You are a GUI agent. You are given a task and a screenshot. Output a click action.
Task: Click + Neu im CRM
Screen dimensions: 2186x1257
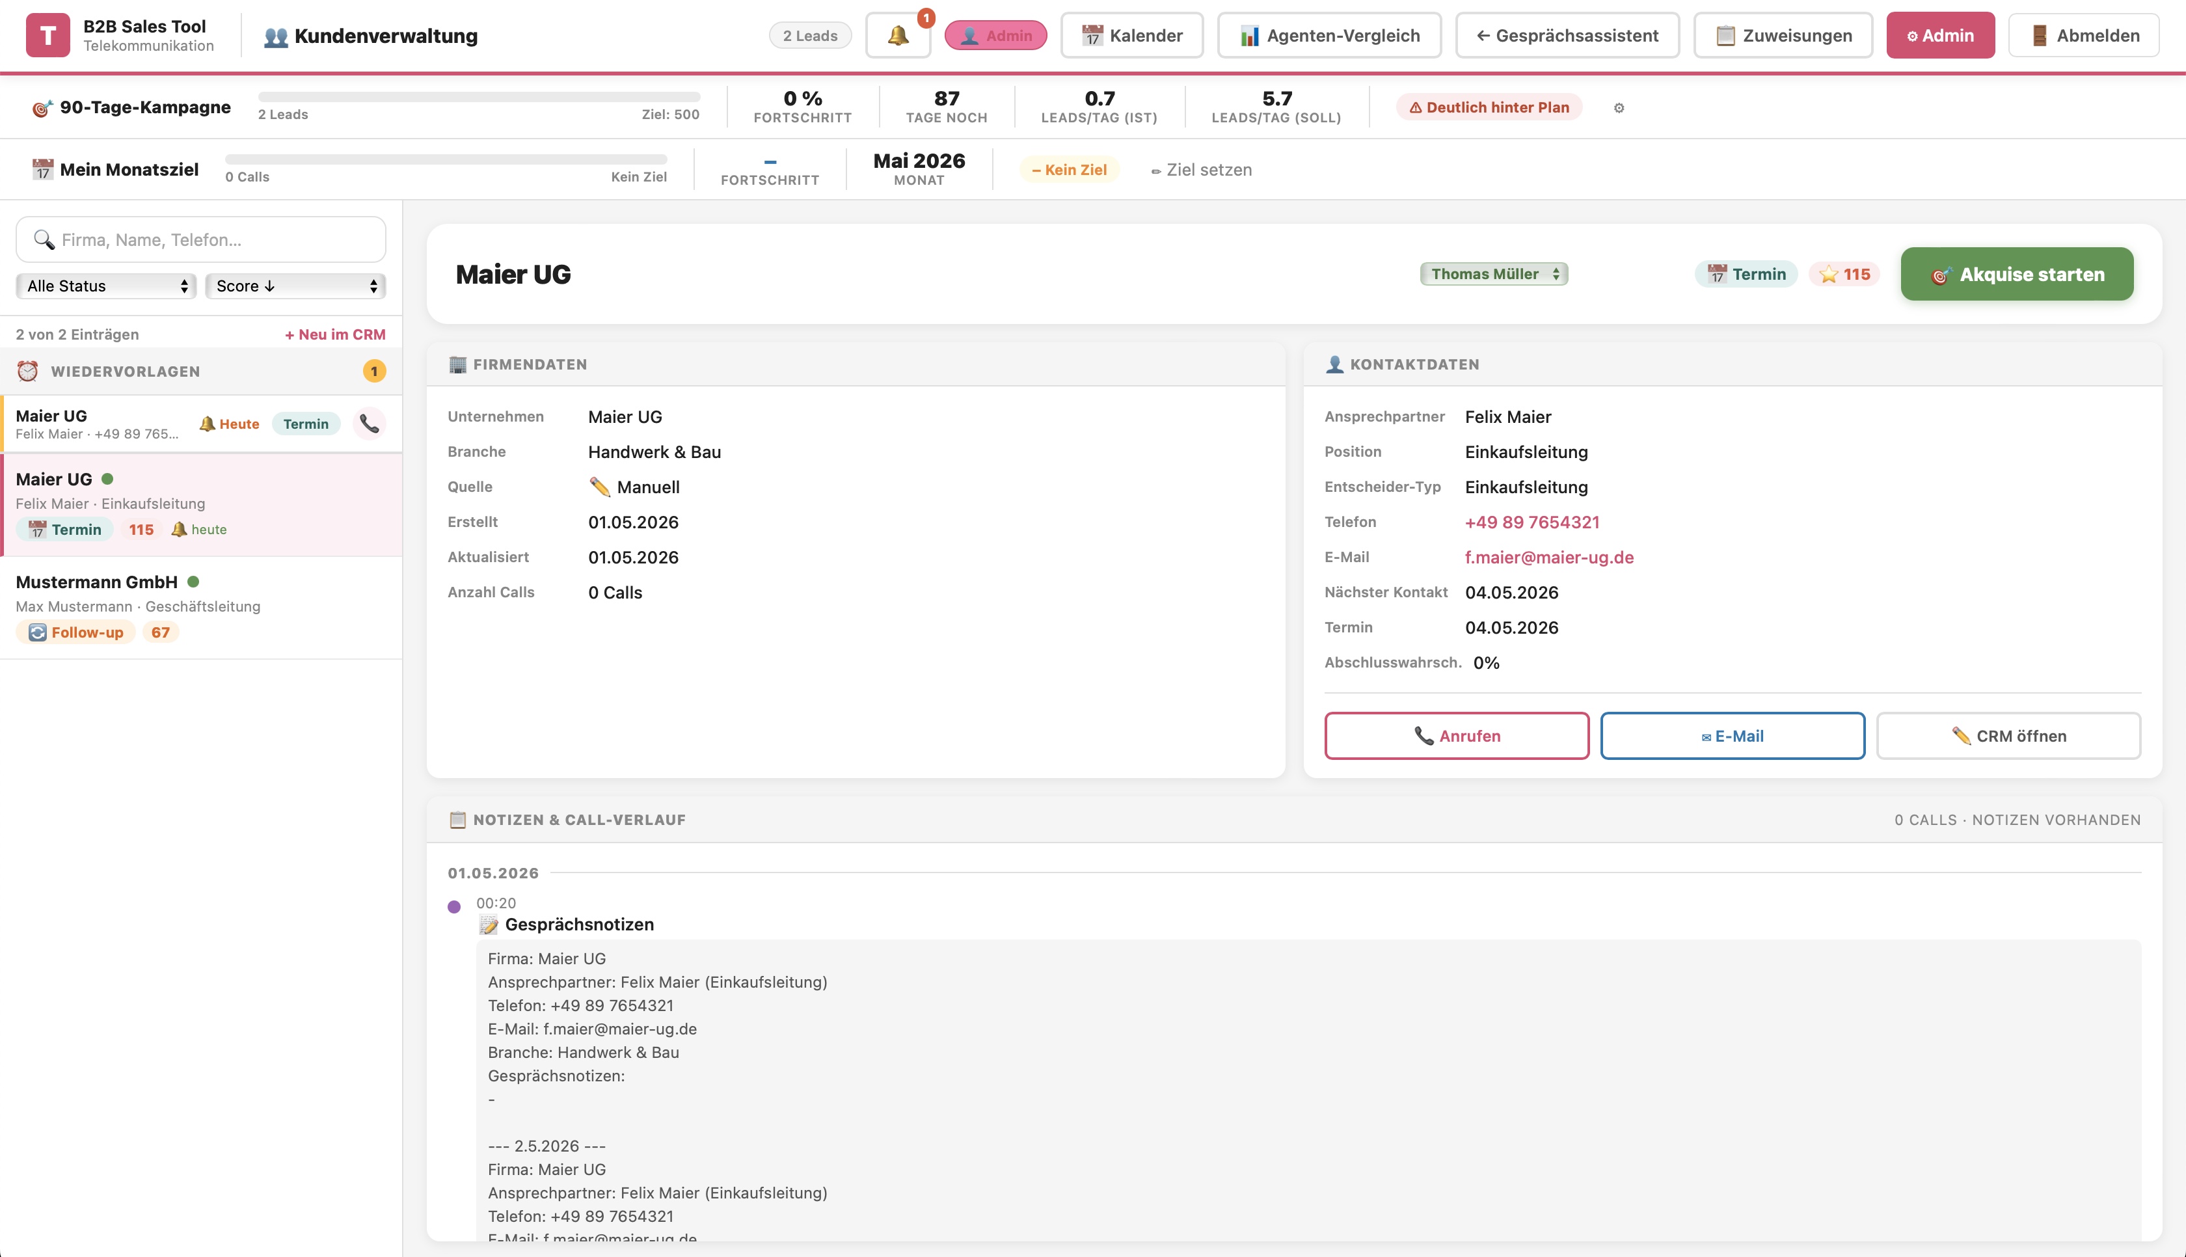335,335
